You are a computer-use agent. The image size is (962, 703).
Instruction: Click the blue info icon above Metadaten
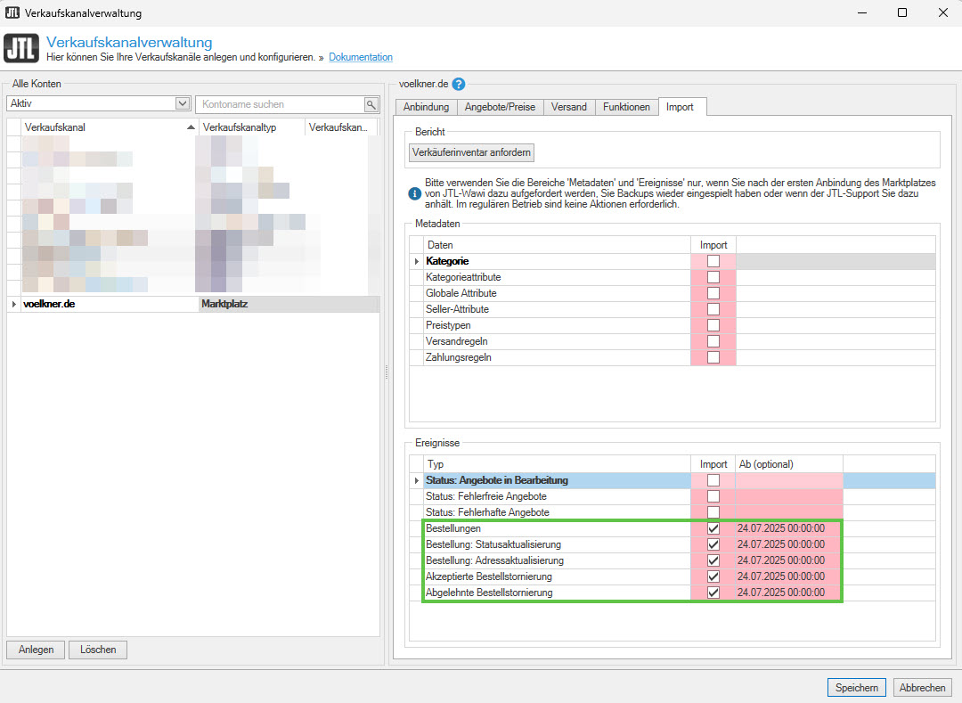[414, 192]
